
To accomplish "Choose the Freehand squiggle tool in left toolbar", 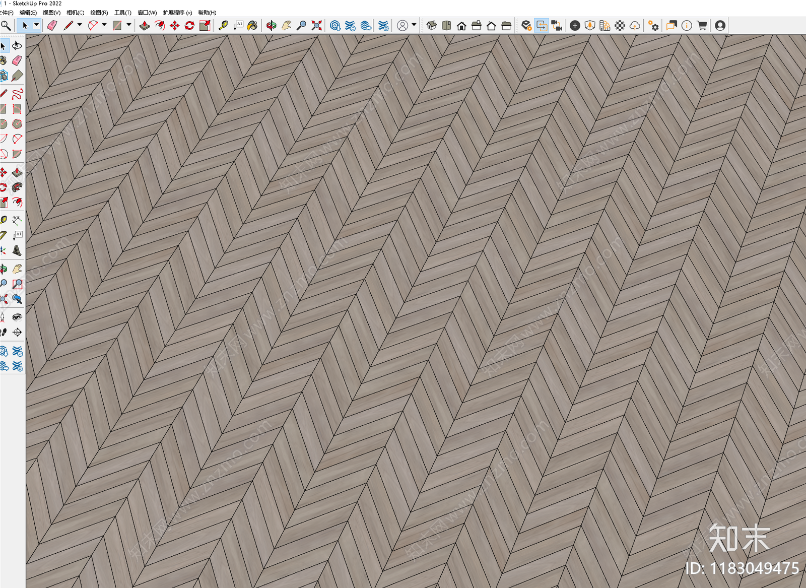I will point(17,94).
